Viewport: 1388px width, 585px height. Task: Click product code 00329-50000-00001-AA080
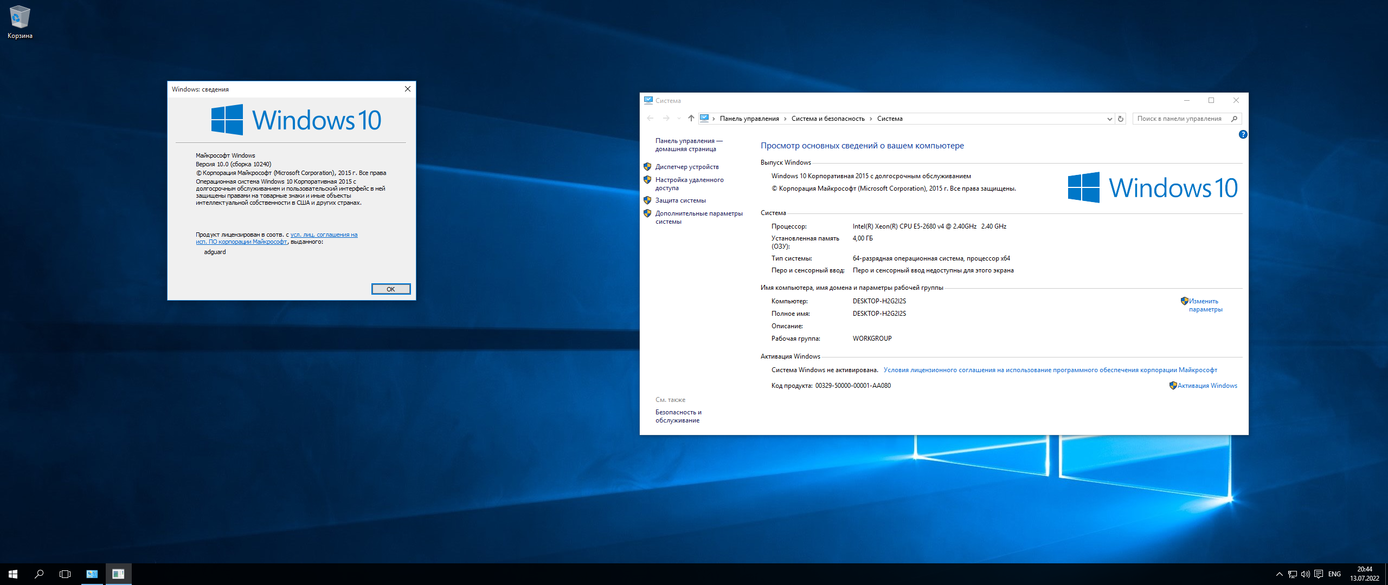coord(853,386)
